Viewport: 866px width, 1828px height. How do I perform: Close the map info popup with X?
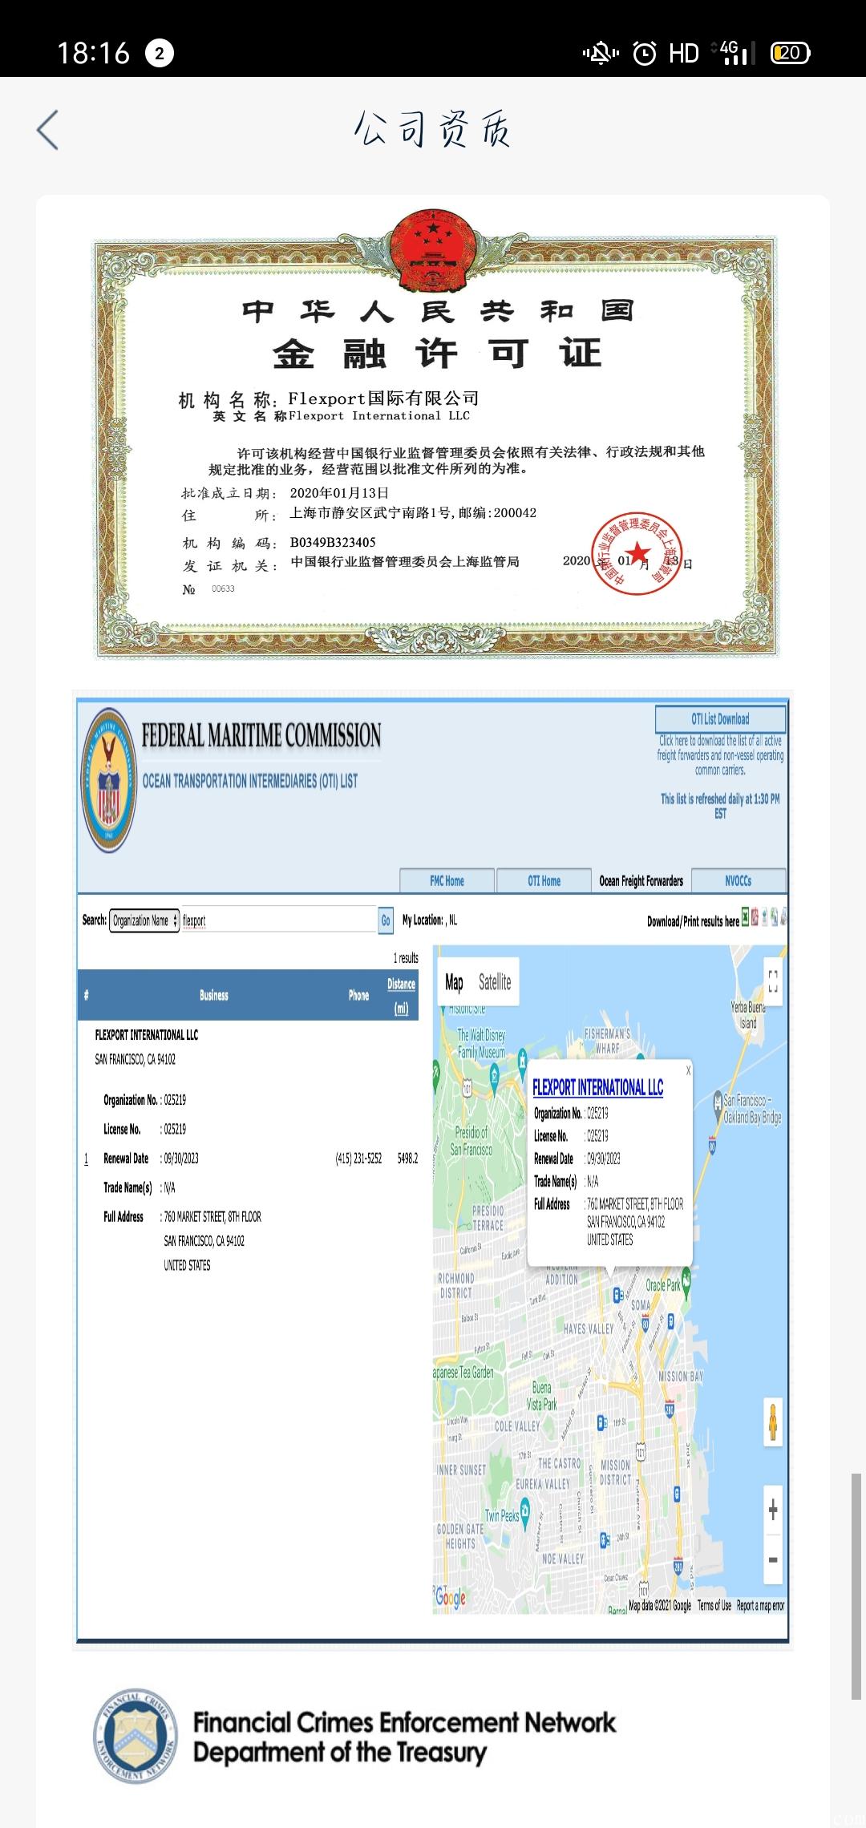pos(688,1070)
